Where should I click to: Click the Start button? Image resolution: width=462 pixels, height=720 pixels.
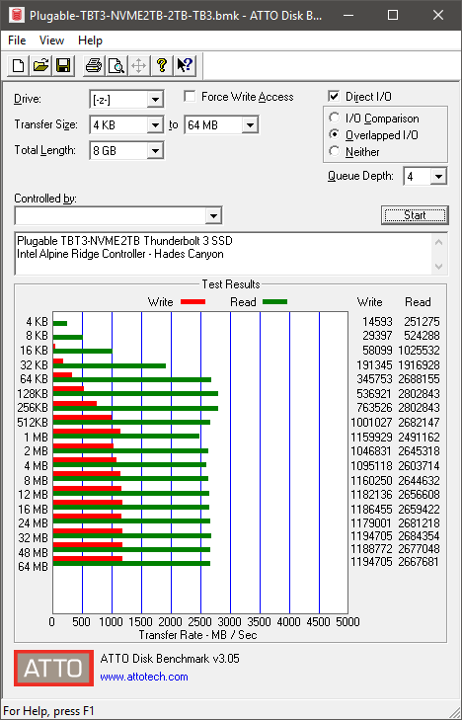(x=415, y=215)
